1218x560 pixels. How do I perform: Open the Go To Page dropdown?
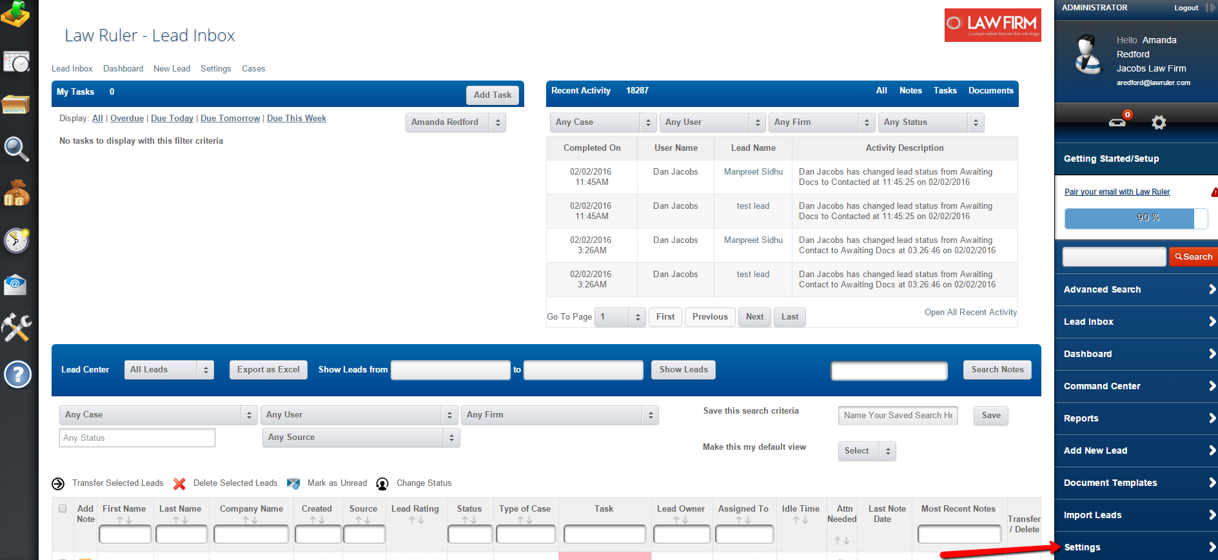pos(620,317)
